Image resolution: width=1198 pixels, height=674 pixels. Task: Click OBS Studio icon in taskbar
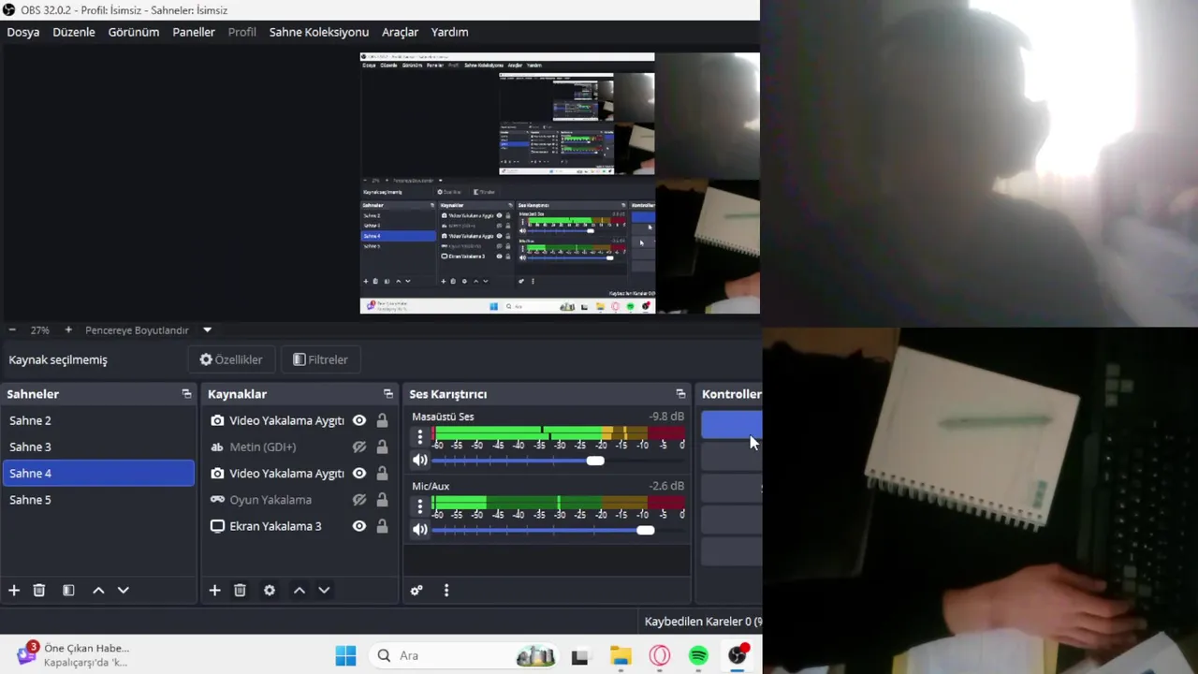[738, 656]
